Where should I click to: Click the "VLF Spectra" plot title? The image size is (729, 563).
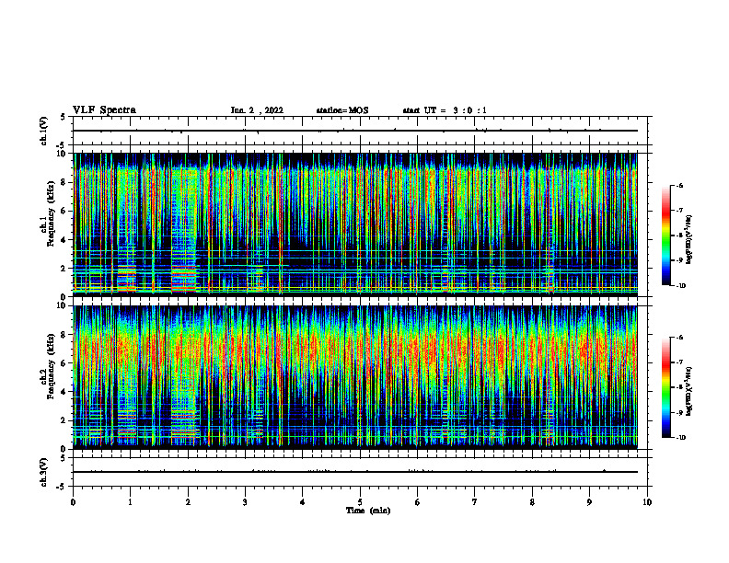pyautogui.click(x=104, y=110)
